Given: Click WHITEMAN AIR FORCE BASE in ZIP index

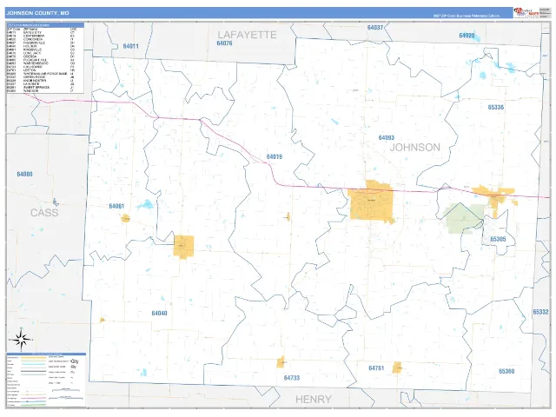Looking at the screenshot, I should (45, 74).
